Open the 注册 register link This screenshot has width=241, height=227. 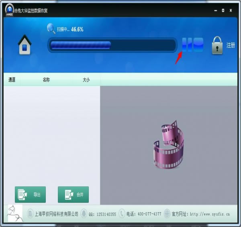click(230, 45)
